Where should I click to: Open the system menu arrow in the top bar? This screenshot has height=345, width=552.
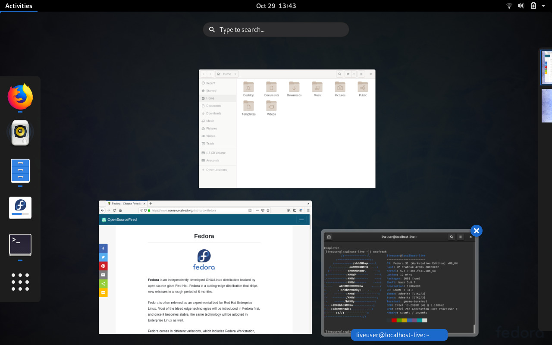click(544, 6)
